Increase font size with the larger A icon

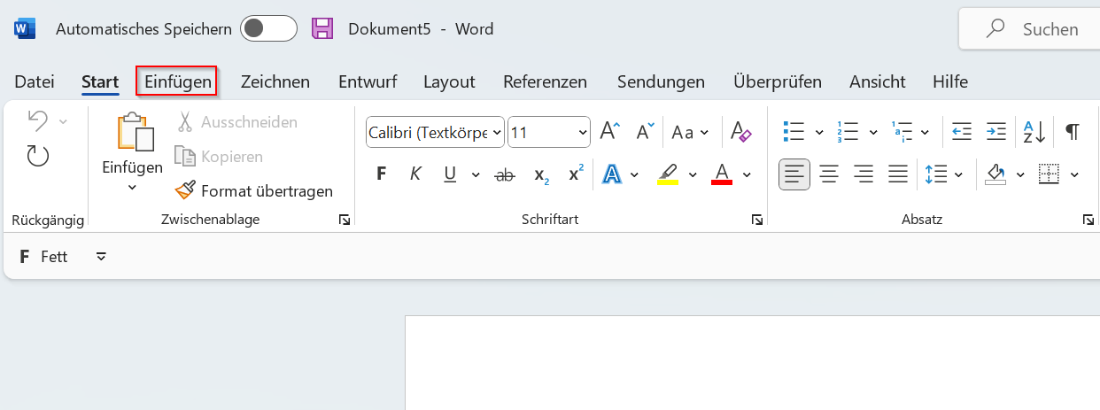610,132
